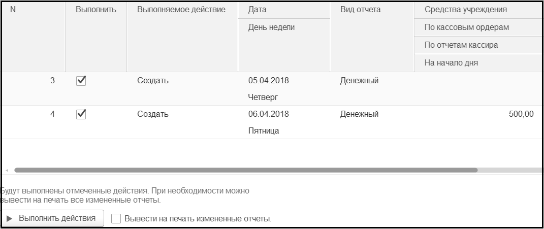Image resolution: width=544 pixels, height=229 pixels.
Task: Click the Выполнить column header
Action: [95, 10]
